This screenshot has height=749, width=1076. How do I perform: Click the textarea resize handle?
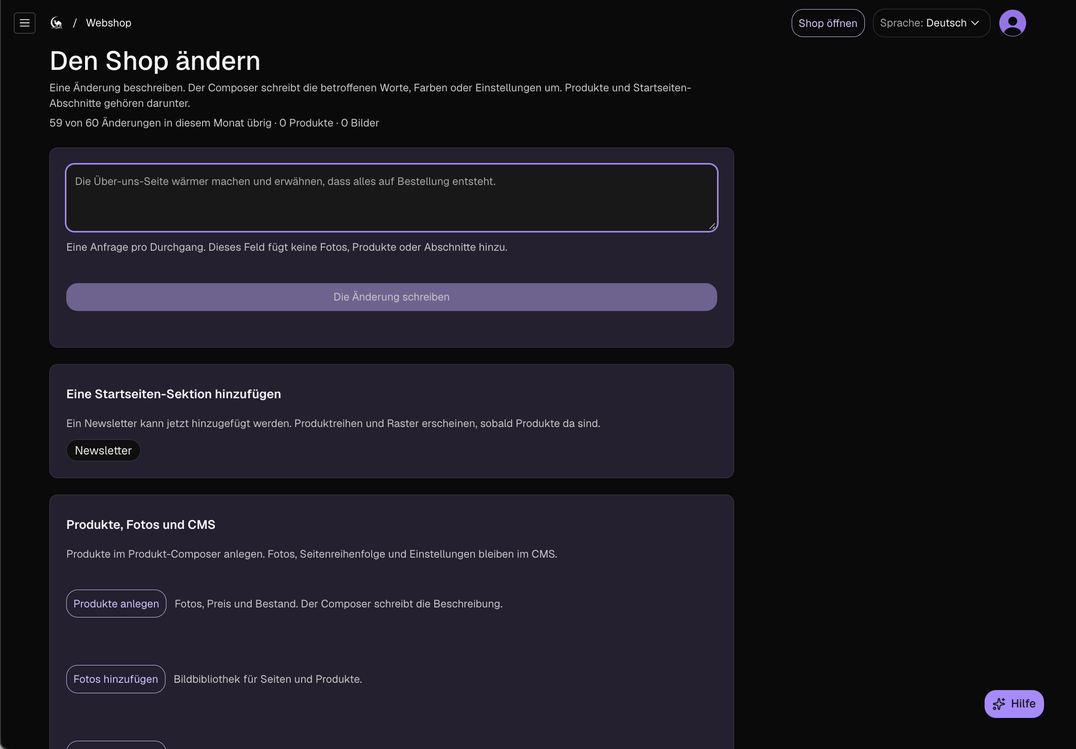pos(712,226)
